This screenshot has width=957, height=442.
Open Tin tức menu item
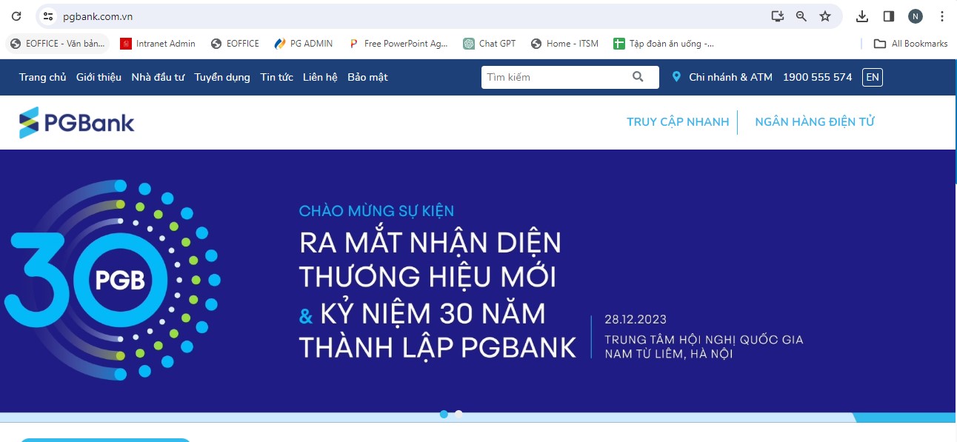click(x=276, y=77)
